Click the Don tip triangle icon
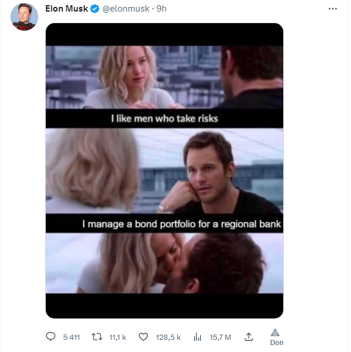The height and width of the screenshot is (352, 351). 276,332
